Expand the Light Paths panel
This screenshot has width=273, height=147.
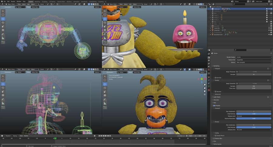coord(216,97)
